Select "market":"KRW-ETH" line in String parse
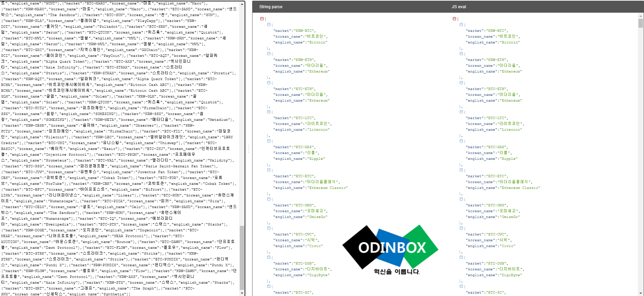Image resolution: width=644 pixels, height=296 pixels. pyautogui.click(x=294, y=60)
